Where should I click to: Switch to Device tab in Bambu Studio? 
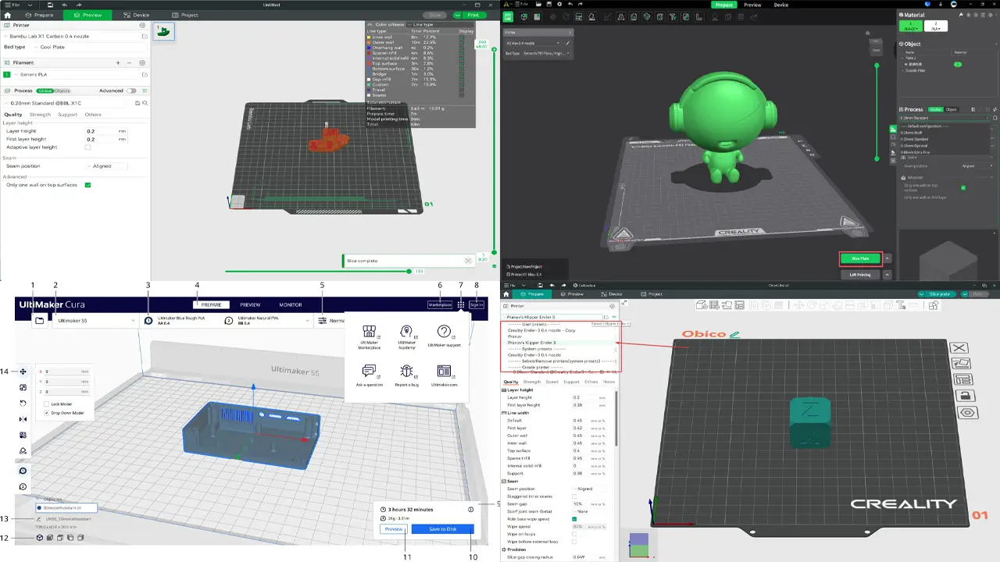pos(137,15)
